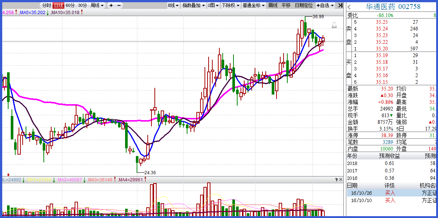
Task: Zoom in chart with the plus button
Action: point(111,5)
